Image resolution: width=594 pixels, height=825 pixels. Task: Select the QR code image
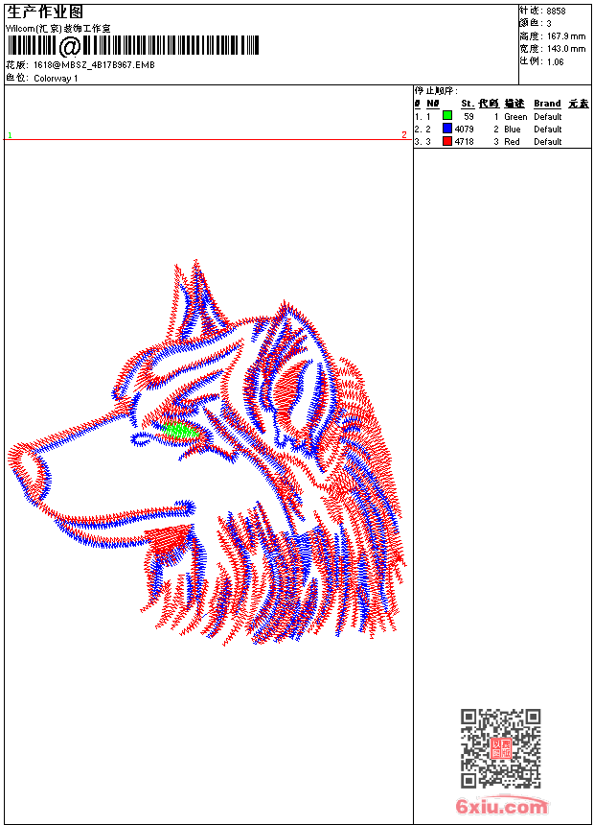(500, 747)
